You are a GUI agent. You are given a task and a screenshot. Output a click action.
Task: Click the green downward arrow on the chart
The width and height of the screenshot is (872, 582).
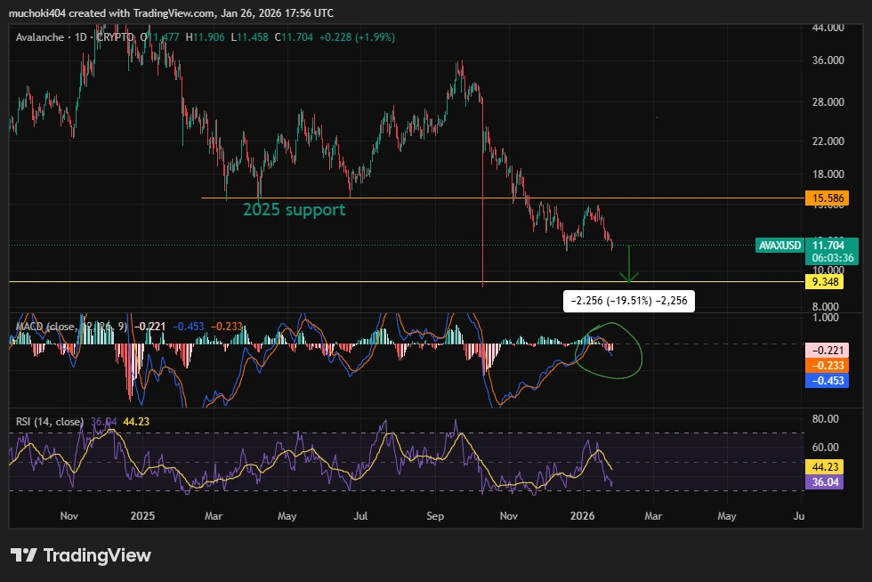click(630, 263)
